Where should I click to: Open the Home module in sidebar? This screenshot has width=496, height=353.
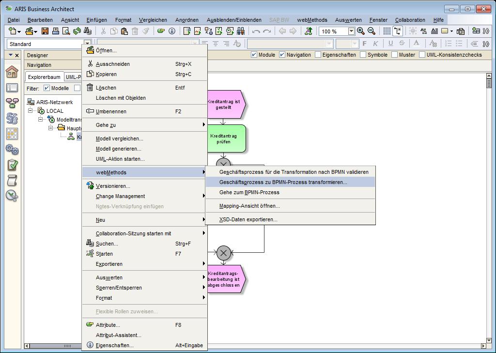(12, 73)
